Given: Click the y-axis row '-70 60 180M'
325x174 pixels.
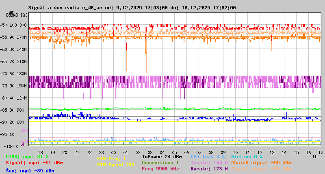Looking at the screenshot, I should pyautogui.click(x=13, y=74).
